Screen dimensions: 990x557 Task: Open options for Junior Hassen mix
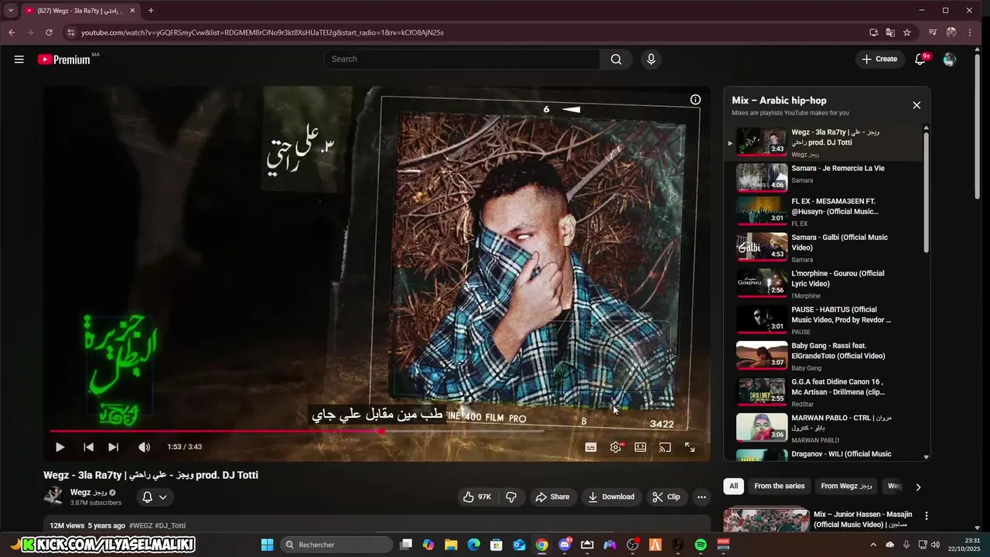click(927, 516)
